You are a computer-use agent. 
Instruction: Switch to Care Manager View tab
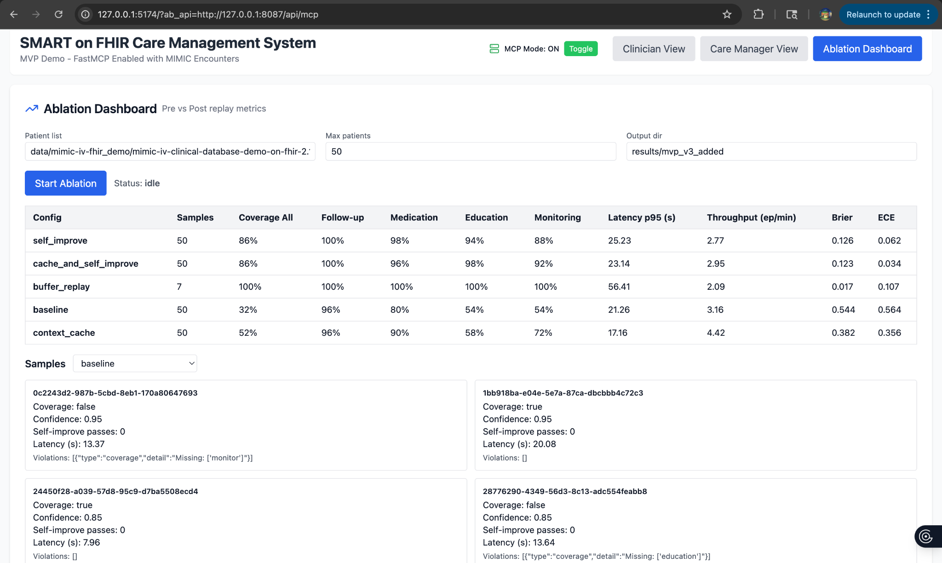[753, 49]
